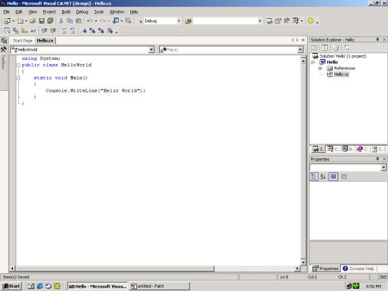Save Hello.cs with the floppy icon
Viewport: 388px width, 291px height.
pos(42,21)
